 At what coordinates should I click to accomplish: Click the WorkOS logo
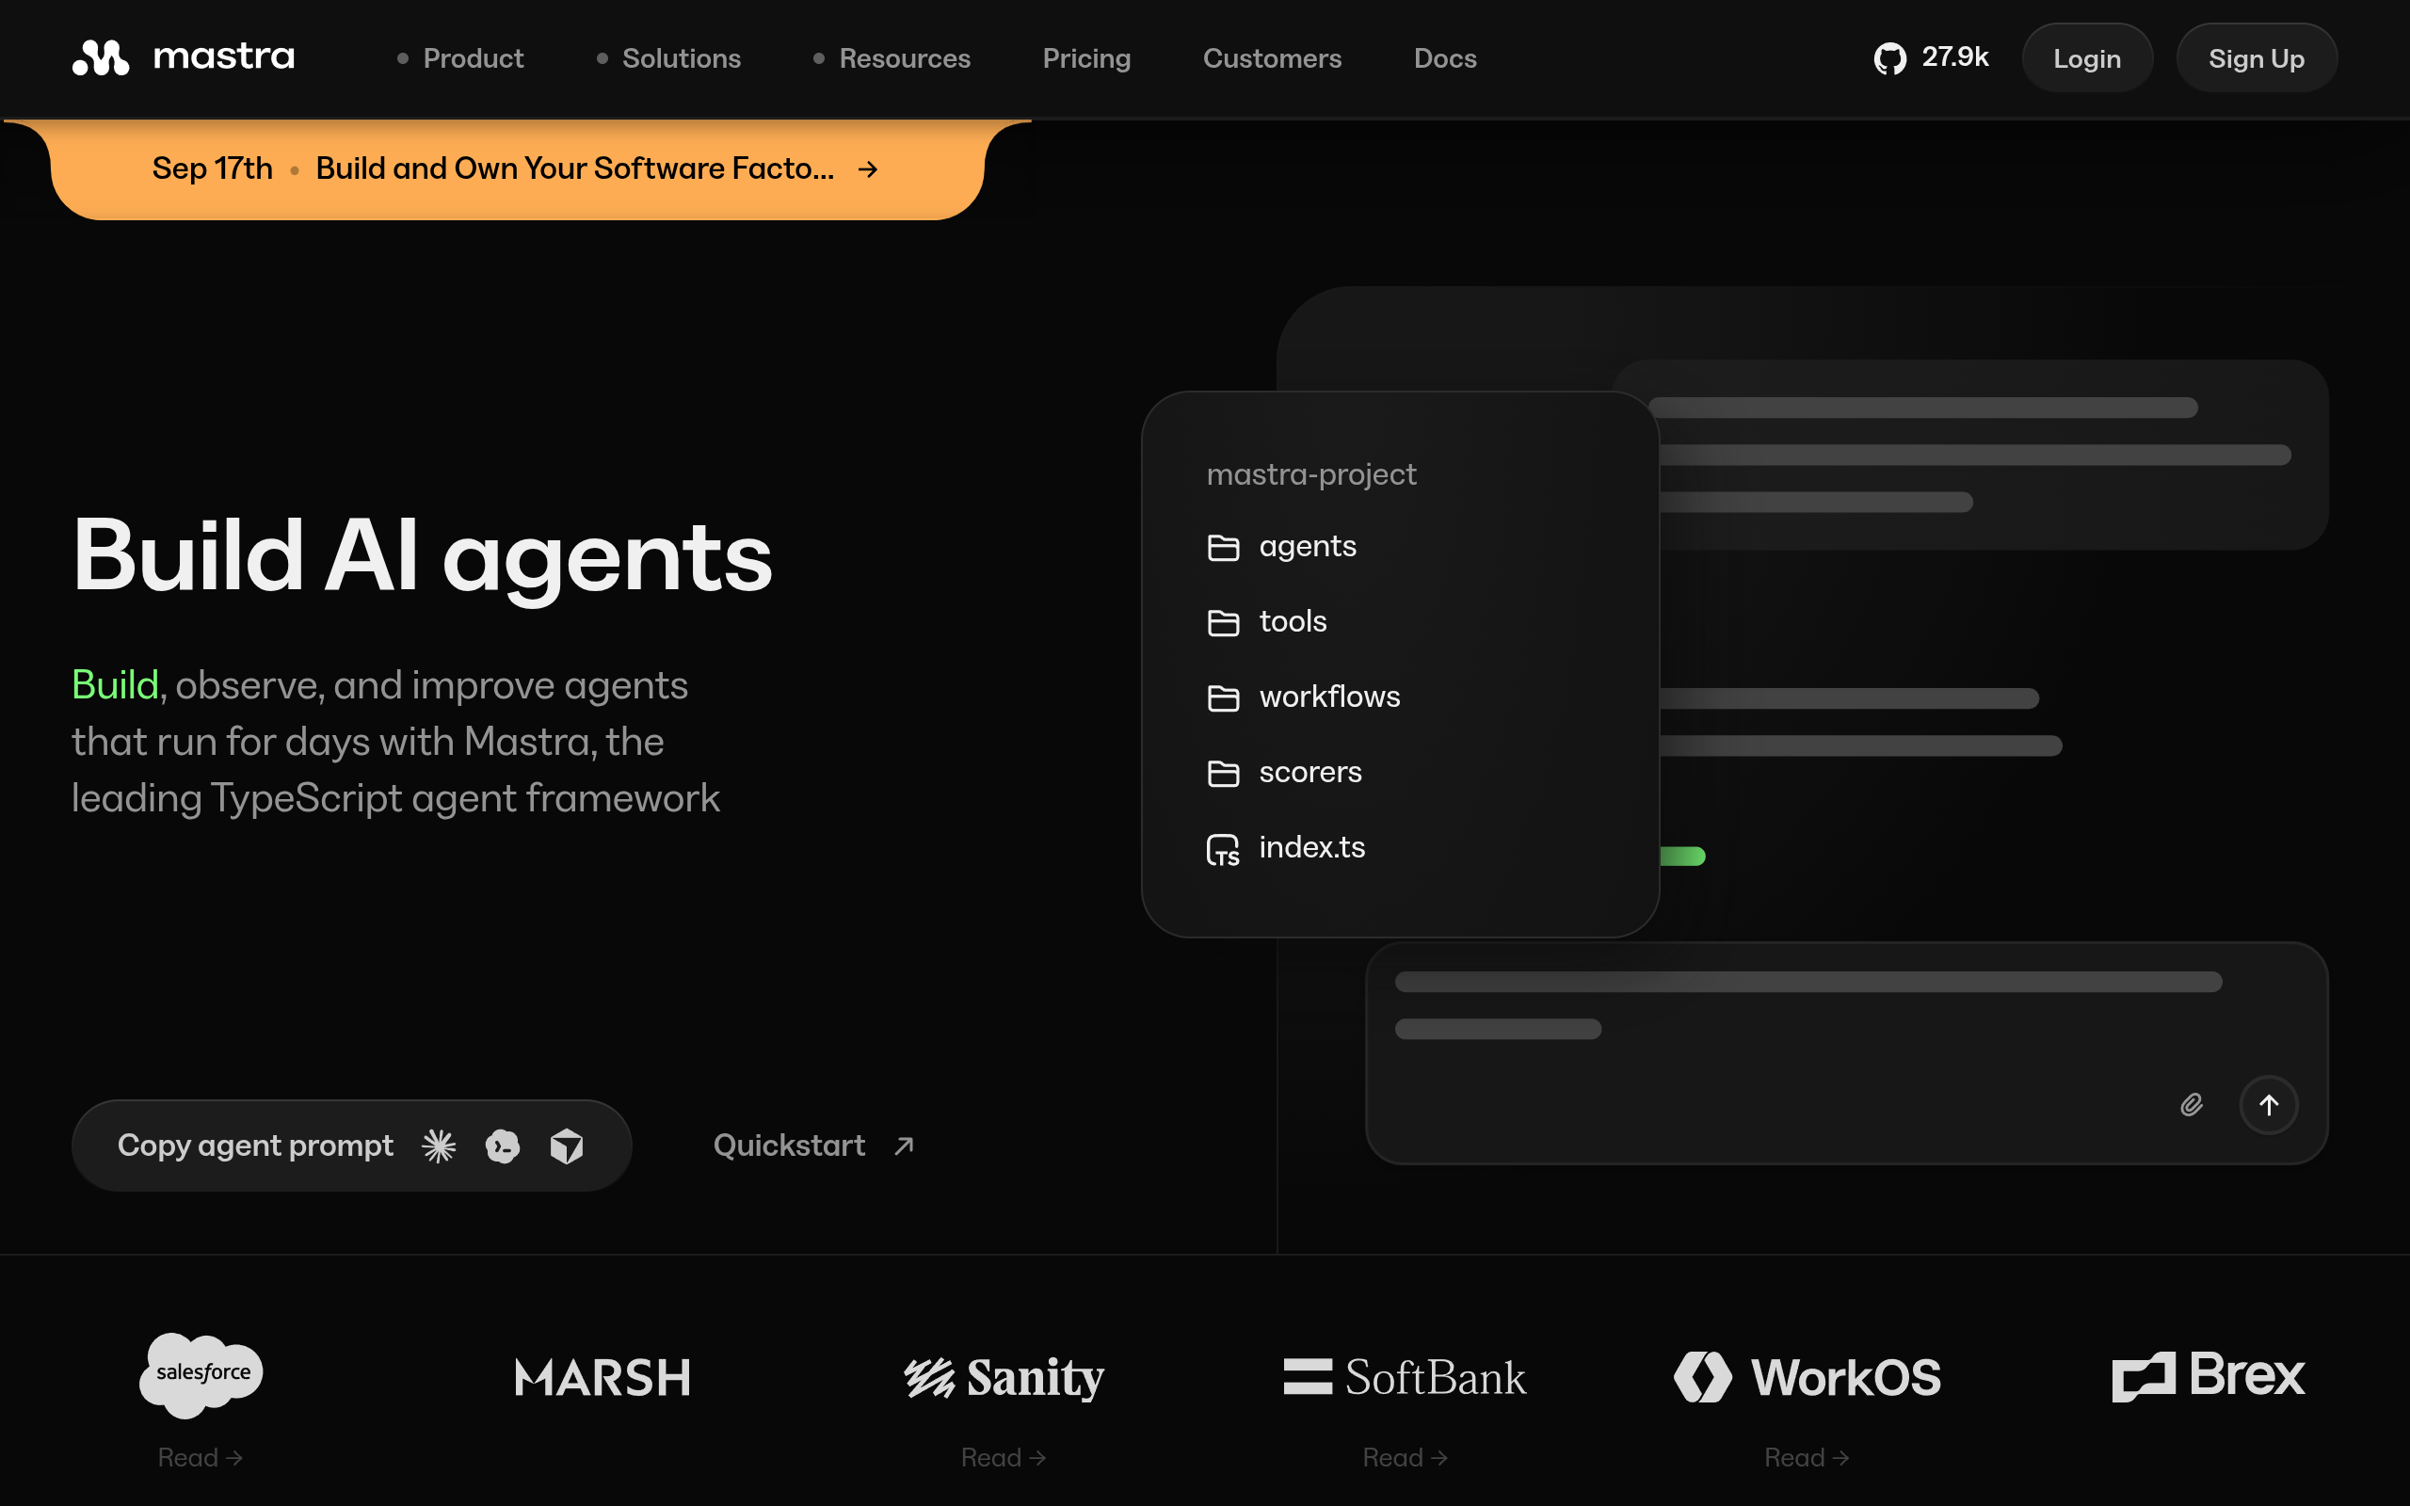1807,1377
